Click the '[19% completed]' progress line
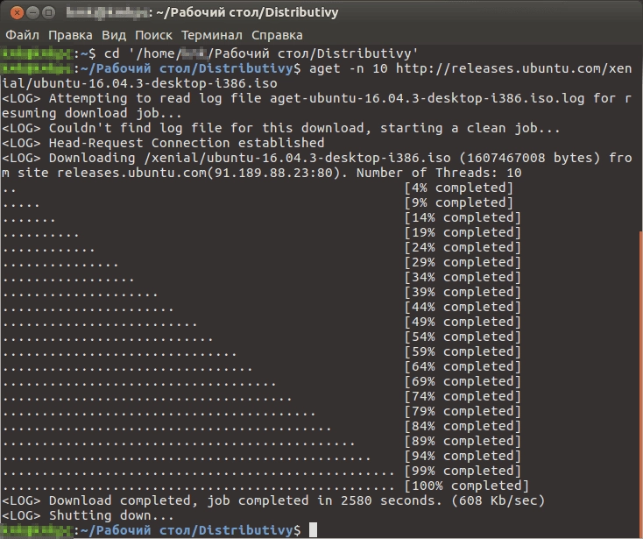 click(261, 232)
